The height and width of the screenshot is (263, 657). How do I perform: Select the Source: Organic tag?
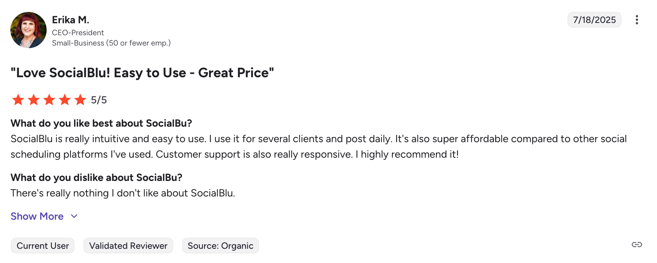point(220,246)
